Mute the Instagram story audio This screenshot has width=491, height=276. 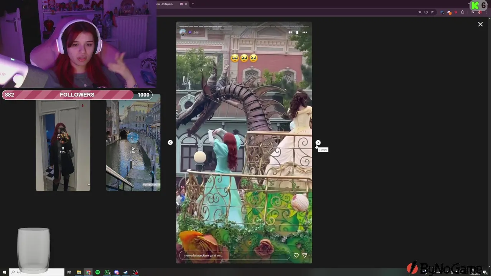[x=290, y=32]
